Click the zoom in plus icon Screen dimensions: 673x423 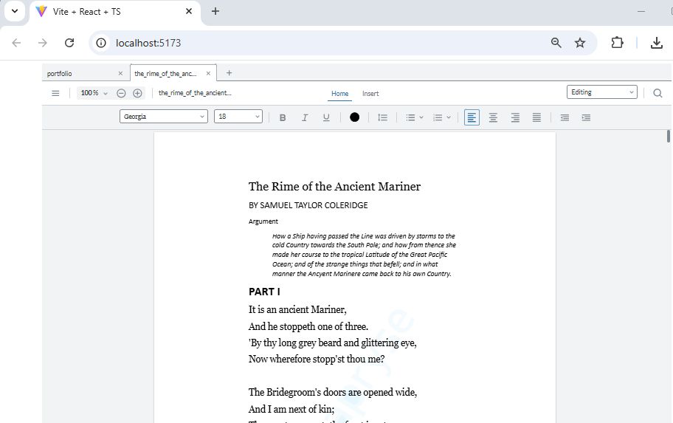click(137, 93)
